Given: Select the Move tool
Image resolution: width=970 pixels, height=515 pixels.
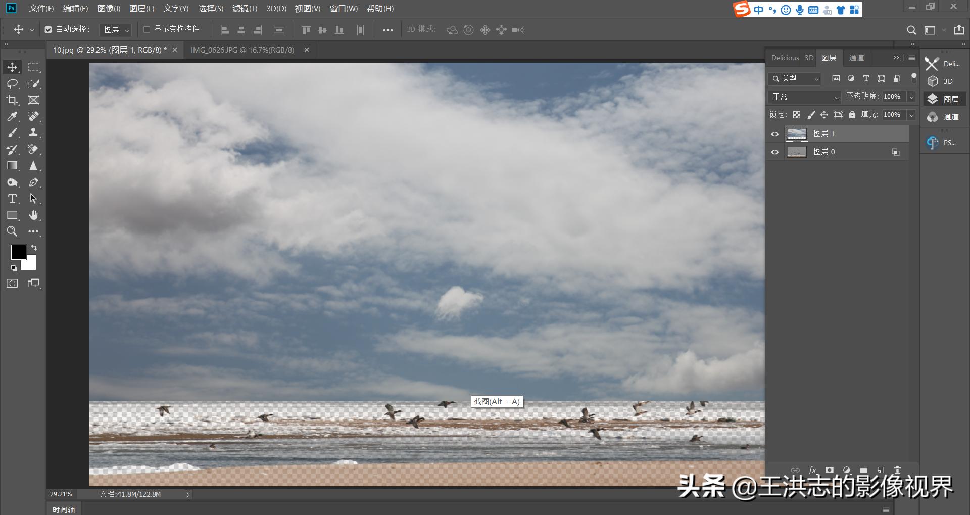Looking at the screenshot, I should tap(12, 66).
